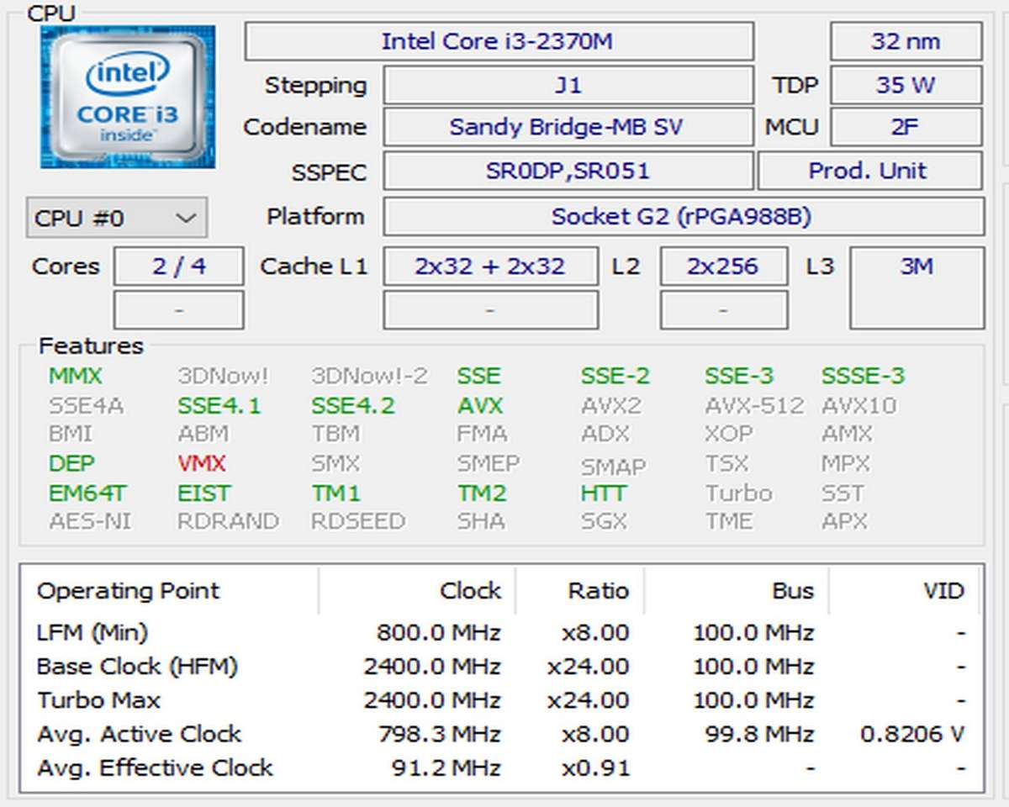Click the greyed-out Turbo feature label
The width and height of the screenshot is (1009, 807).
(738, 493)
